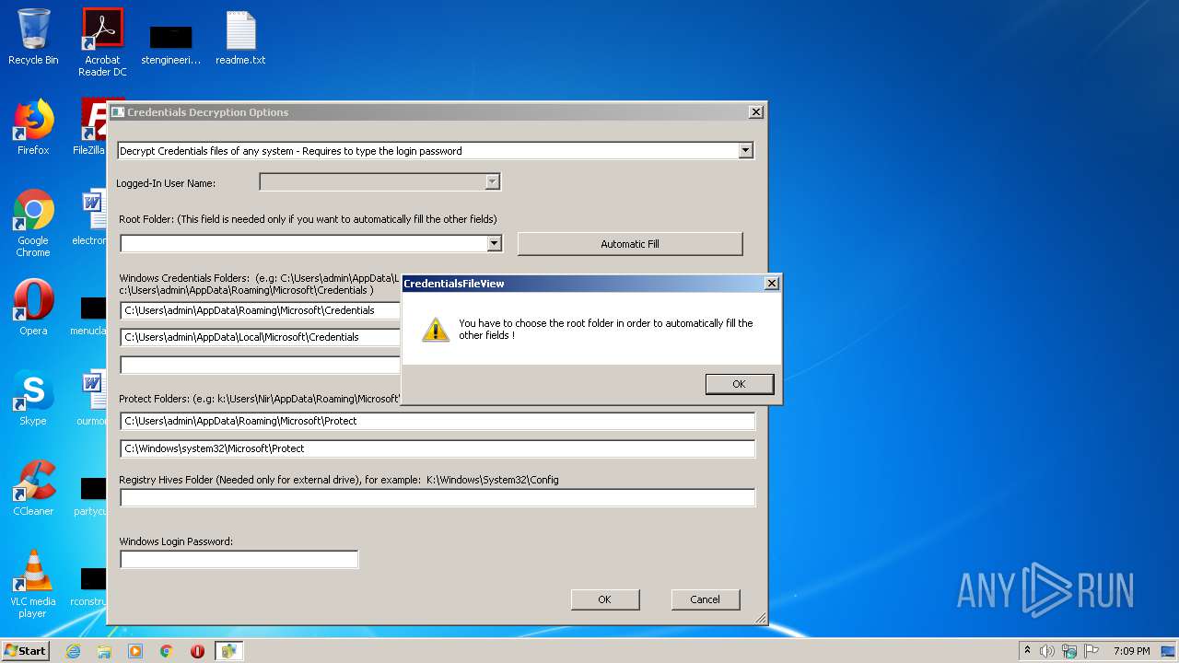Click OK in the CredentialsFileView warning dialog
The image size is (1179, 663).
[740, 384]
